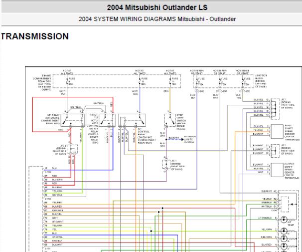The image size is (302, 252).
Task: Click the thick red wire loop left of the MFI relay
Action: [33, 115]
